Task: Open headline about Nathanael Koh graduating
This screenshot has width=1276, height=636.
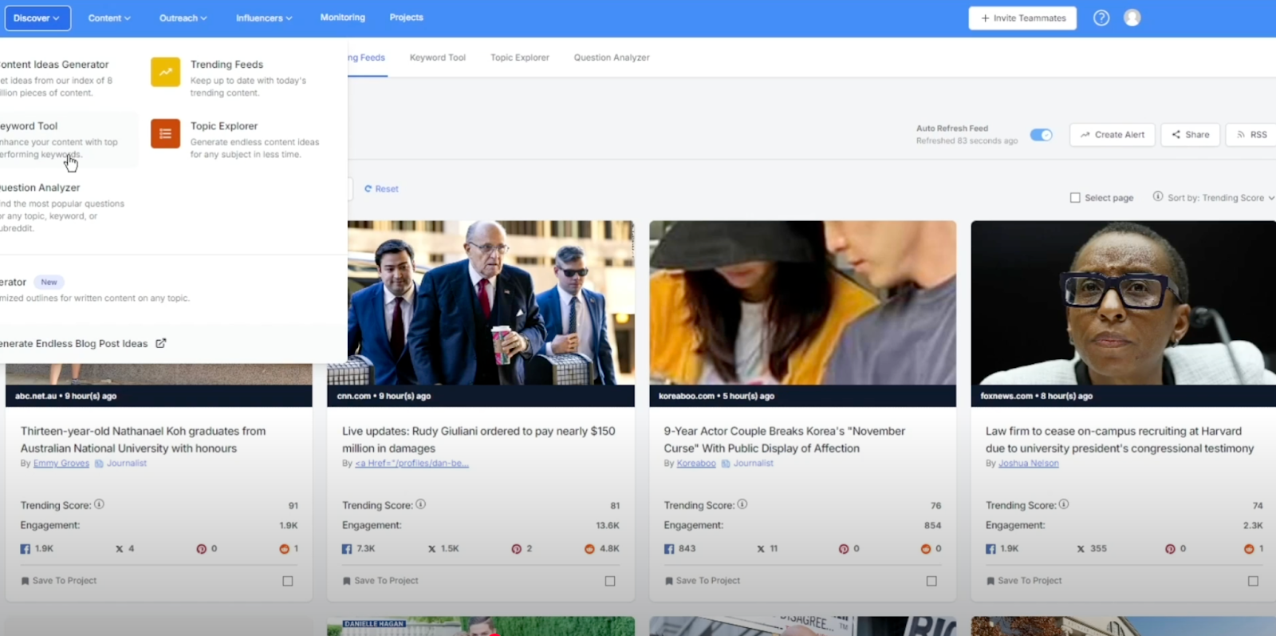Action: point(144,440)
